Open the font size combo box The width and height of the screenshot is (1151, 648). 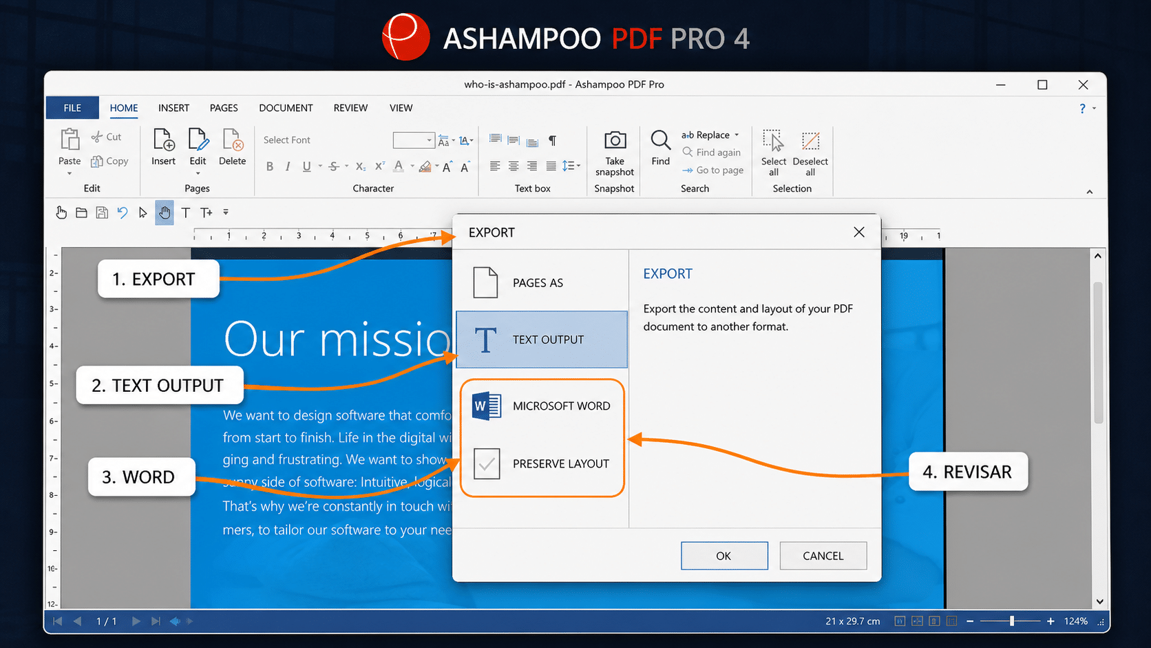coord(414,140)
